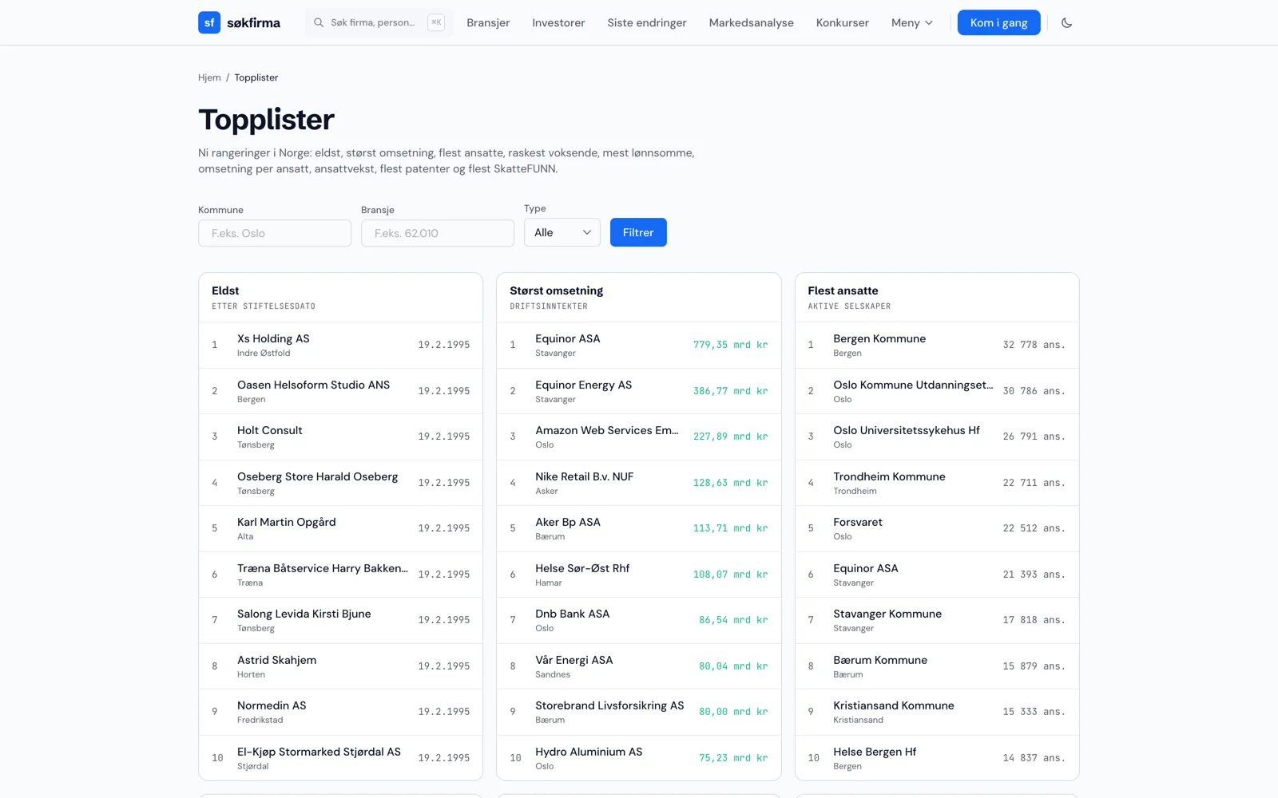The width and height of the screenshot is (1278, 798).
Task: Toggle dark mode moon icon
Action: 1066,22
